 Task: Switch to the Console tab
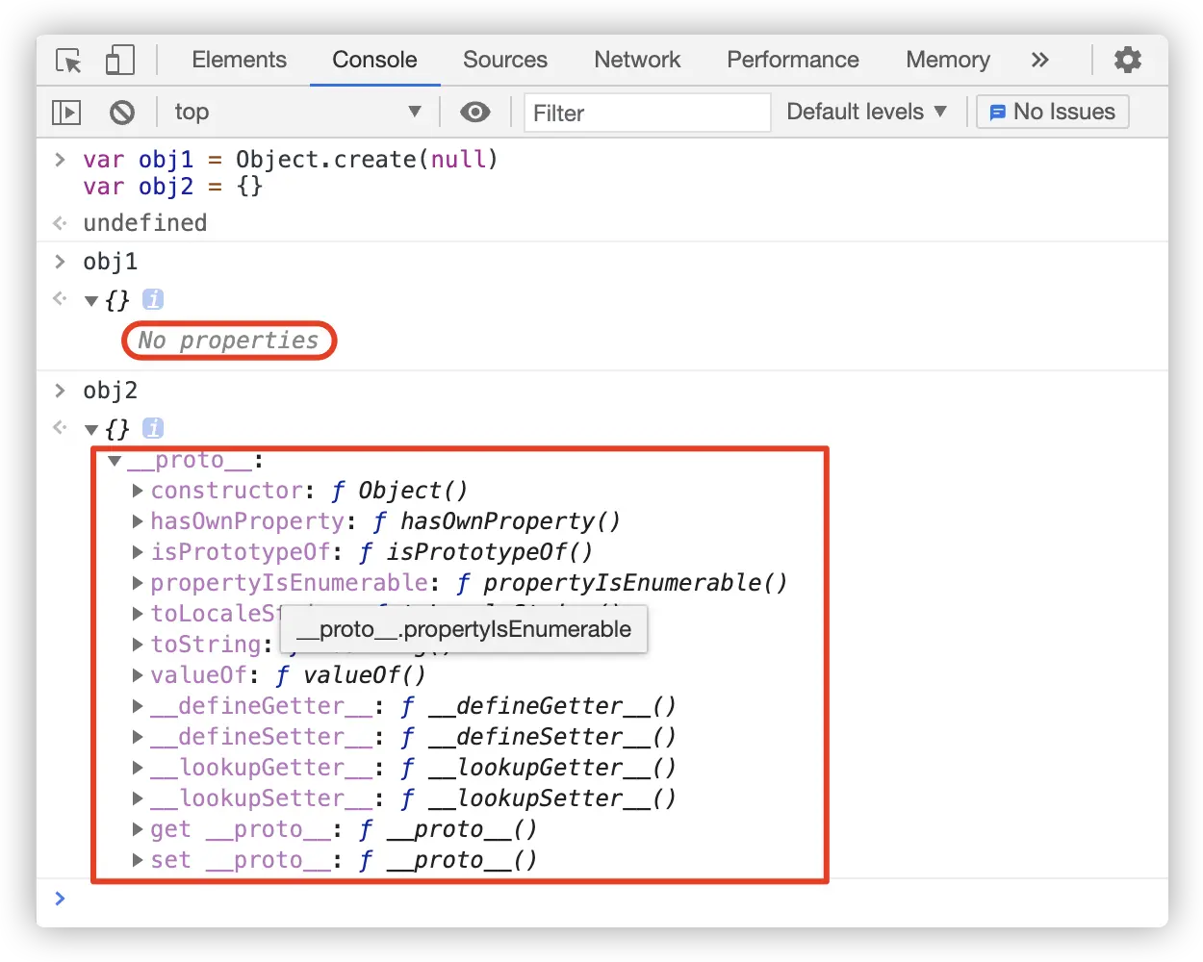[374, 60]
